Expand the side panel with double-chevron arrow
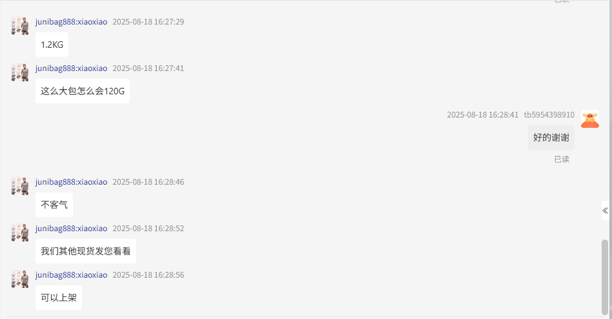This screenshot has height=319, width=612. 605,211
